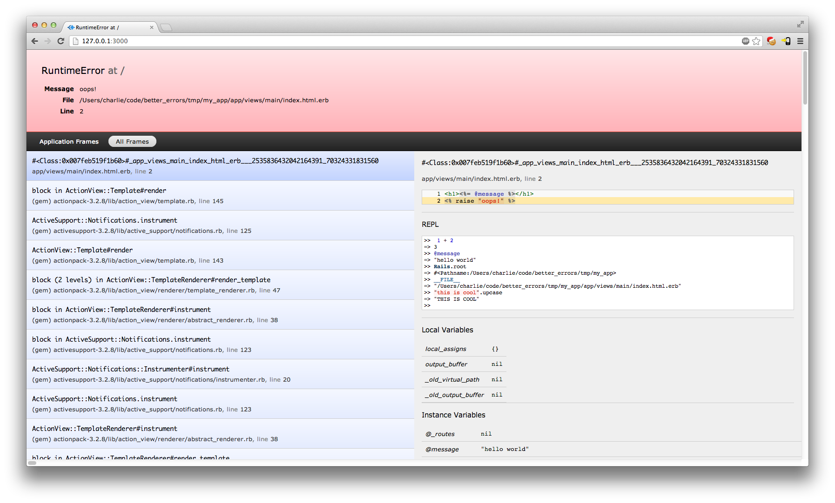Click the cookie extension icon in toolbar
Image resolution: width=835 pixels, height=503 pixels.
[771, 41]
